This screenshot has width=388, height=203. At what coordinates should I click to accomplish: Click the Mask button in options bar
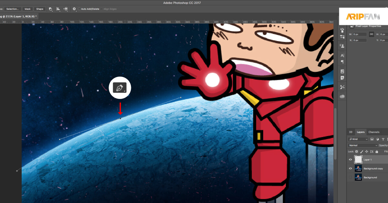27,9
